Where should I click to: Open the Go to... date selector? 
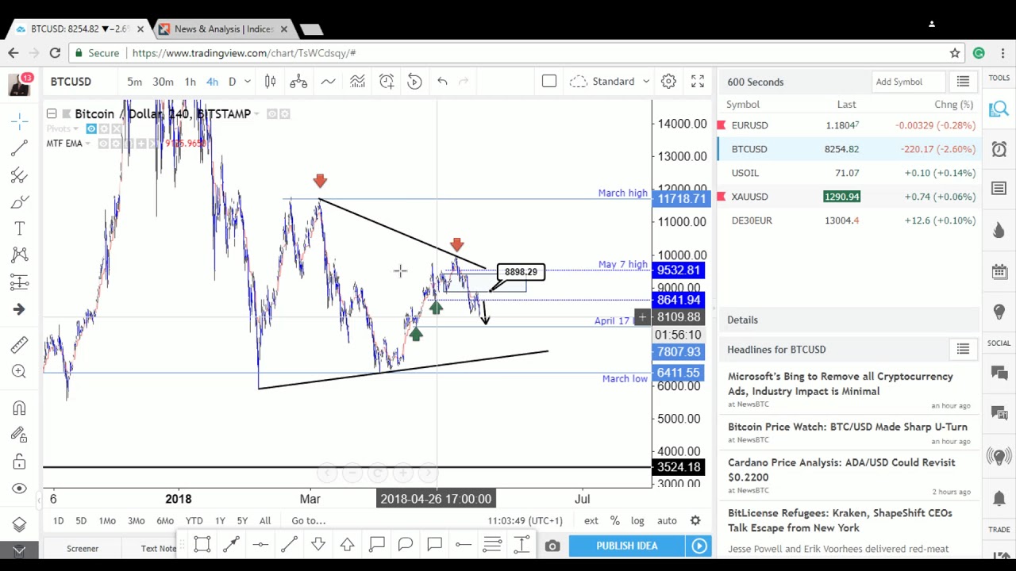tap(308, 521)
